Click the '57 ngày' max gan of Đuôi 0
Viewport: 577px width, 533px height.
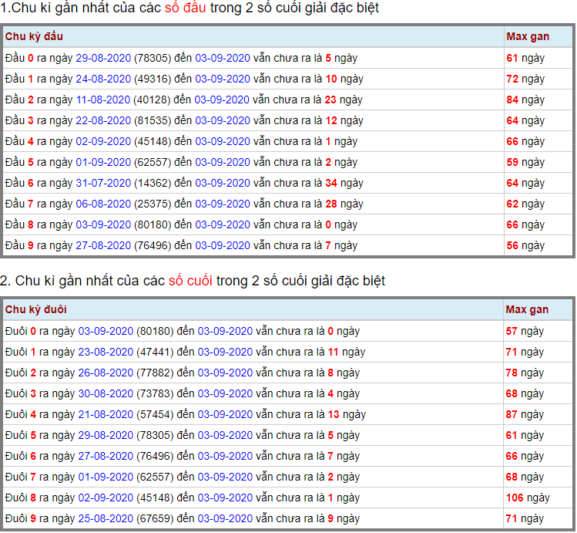525,331
